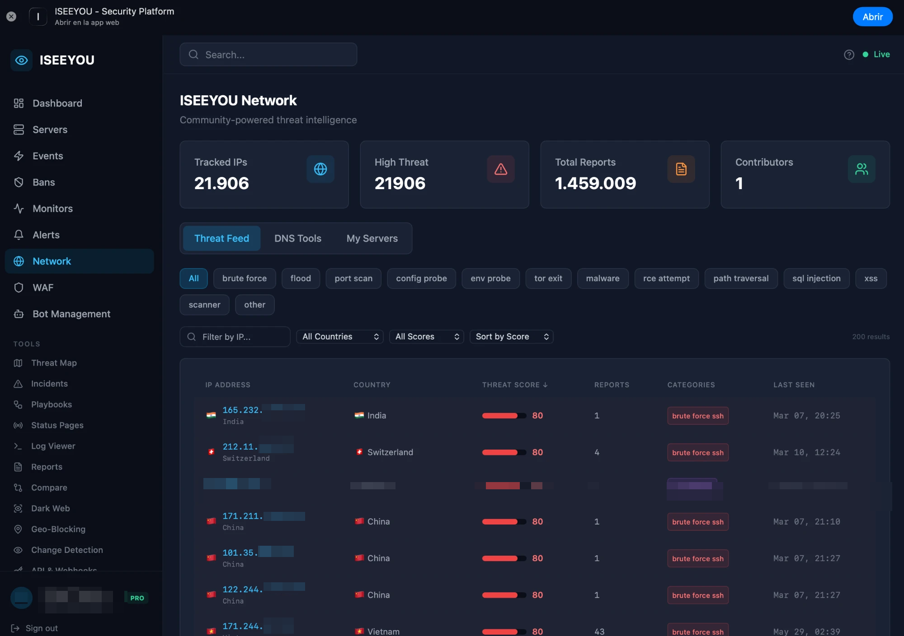This screenshot has height=636, width=904.
Task: Click the Live status indicator
Action: 876,55
